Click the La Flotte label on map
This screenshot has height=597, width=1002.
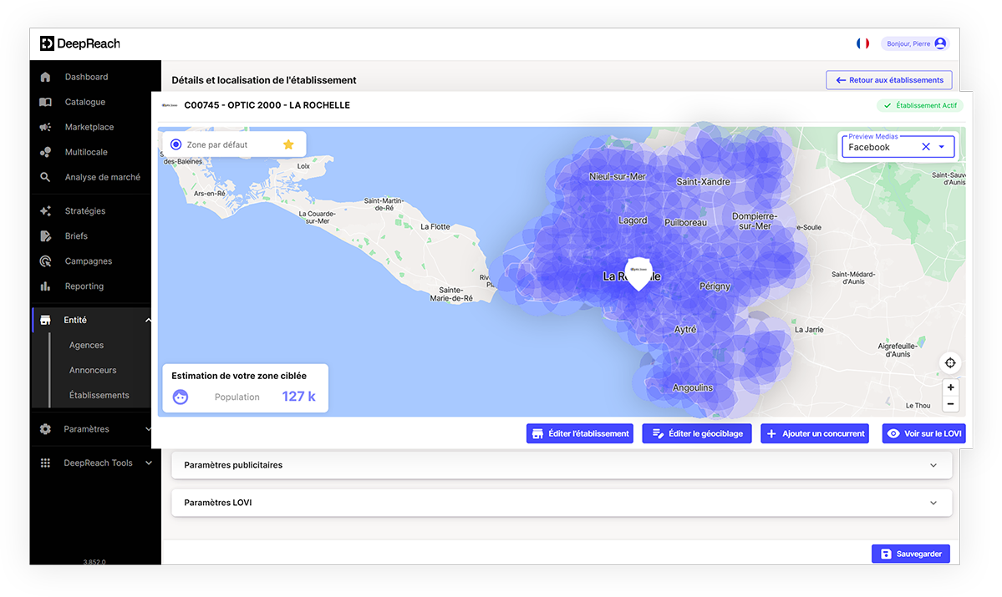[435, 226]
